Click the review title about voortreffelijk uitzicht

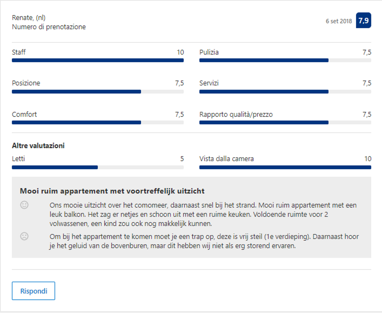pos(112,191)
